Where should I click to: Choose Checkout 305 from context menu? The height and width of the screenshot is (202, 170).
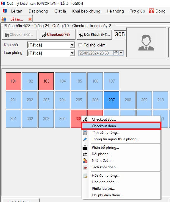click(121, 119)
